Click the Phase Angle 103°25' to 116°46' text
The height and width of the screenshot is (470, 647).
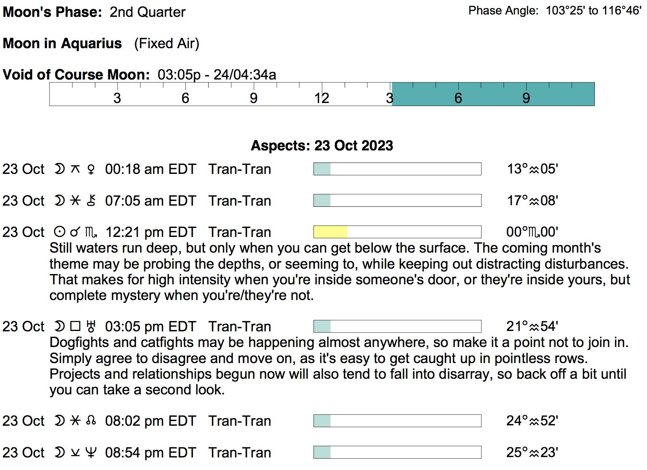point(555,11)
